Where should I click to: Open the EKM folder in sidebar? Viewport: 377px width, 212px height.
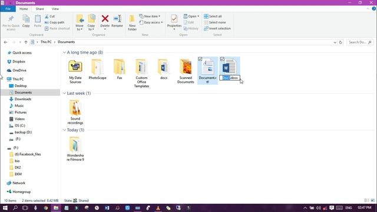pyautogui.click(x=18, y=174)
